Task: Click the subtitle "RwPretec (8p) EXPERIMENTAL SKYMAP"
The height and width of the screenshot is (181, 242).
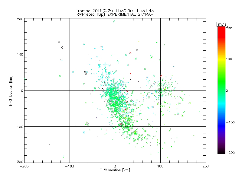Action: pyautogui.click(x=115, y=14)
